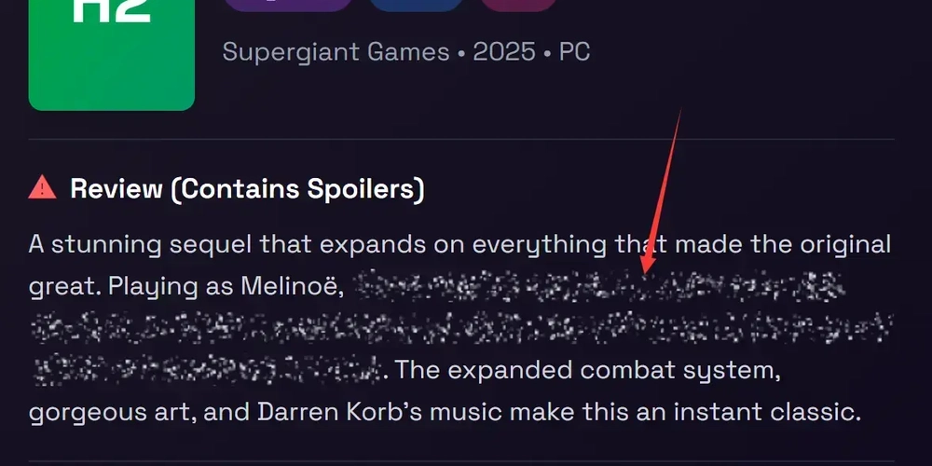Click the 'PC' platform label
Image resolution: width=932 pixels, height=466 pixels.
[574, 51]
